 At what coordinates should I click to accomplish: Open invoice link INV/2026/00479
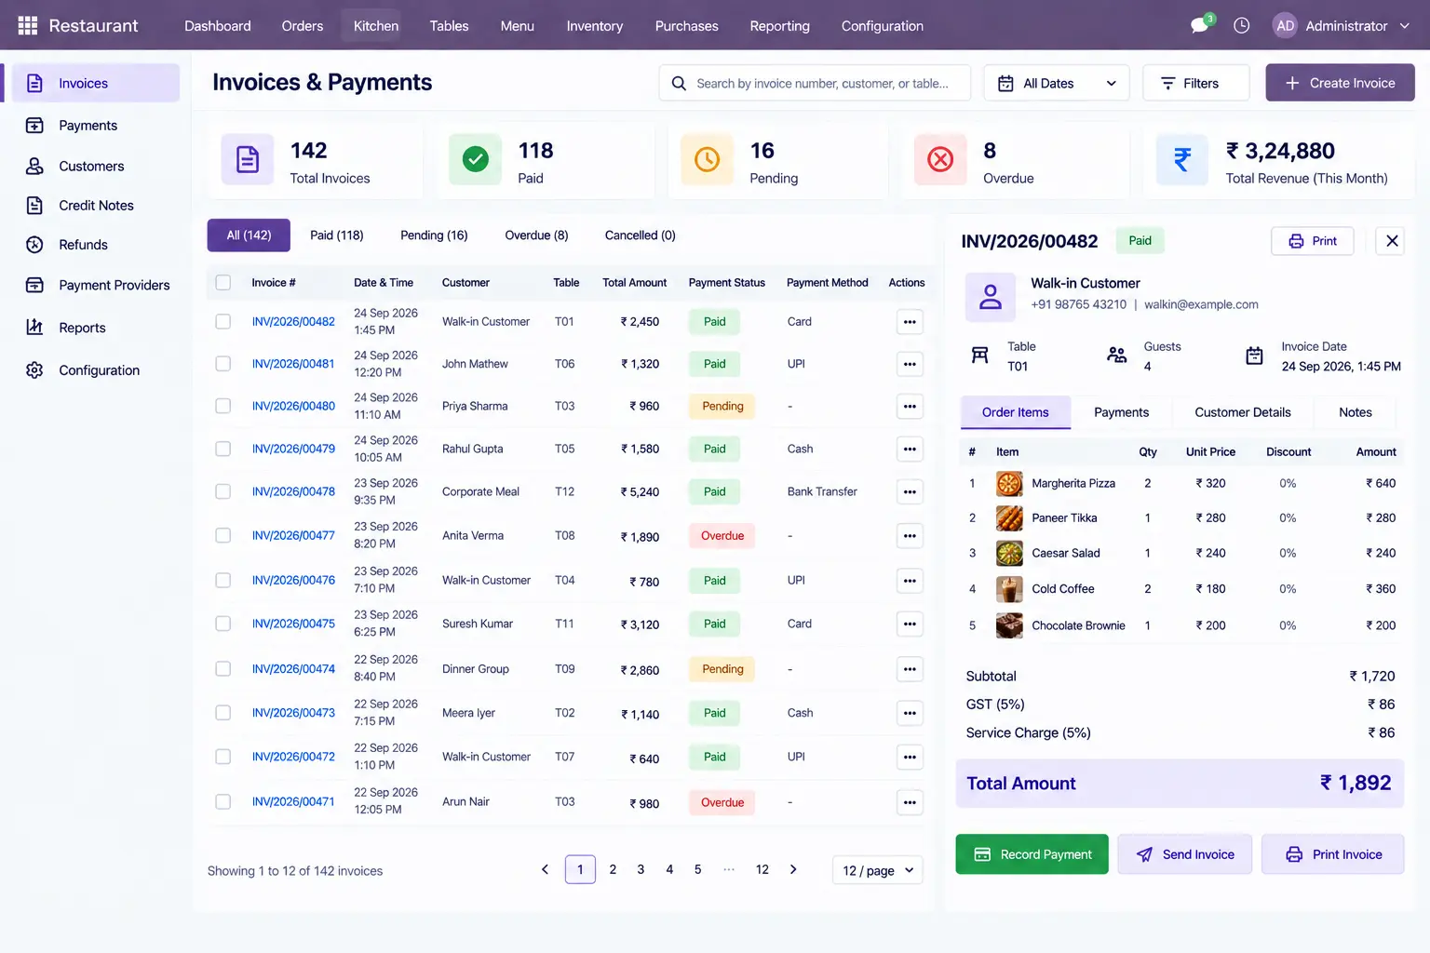(x=293, y=449)
